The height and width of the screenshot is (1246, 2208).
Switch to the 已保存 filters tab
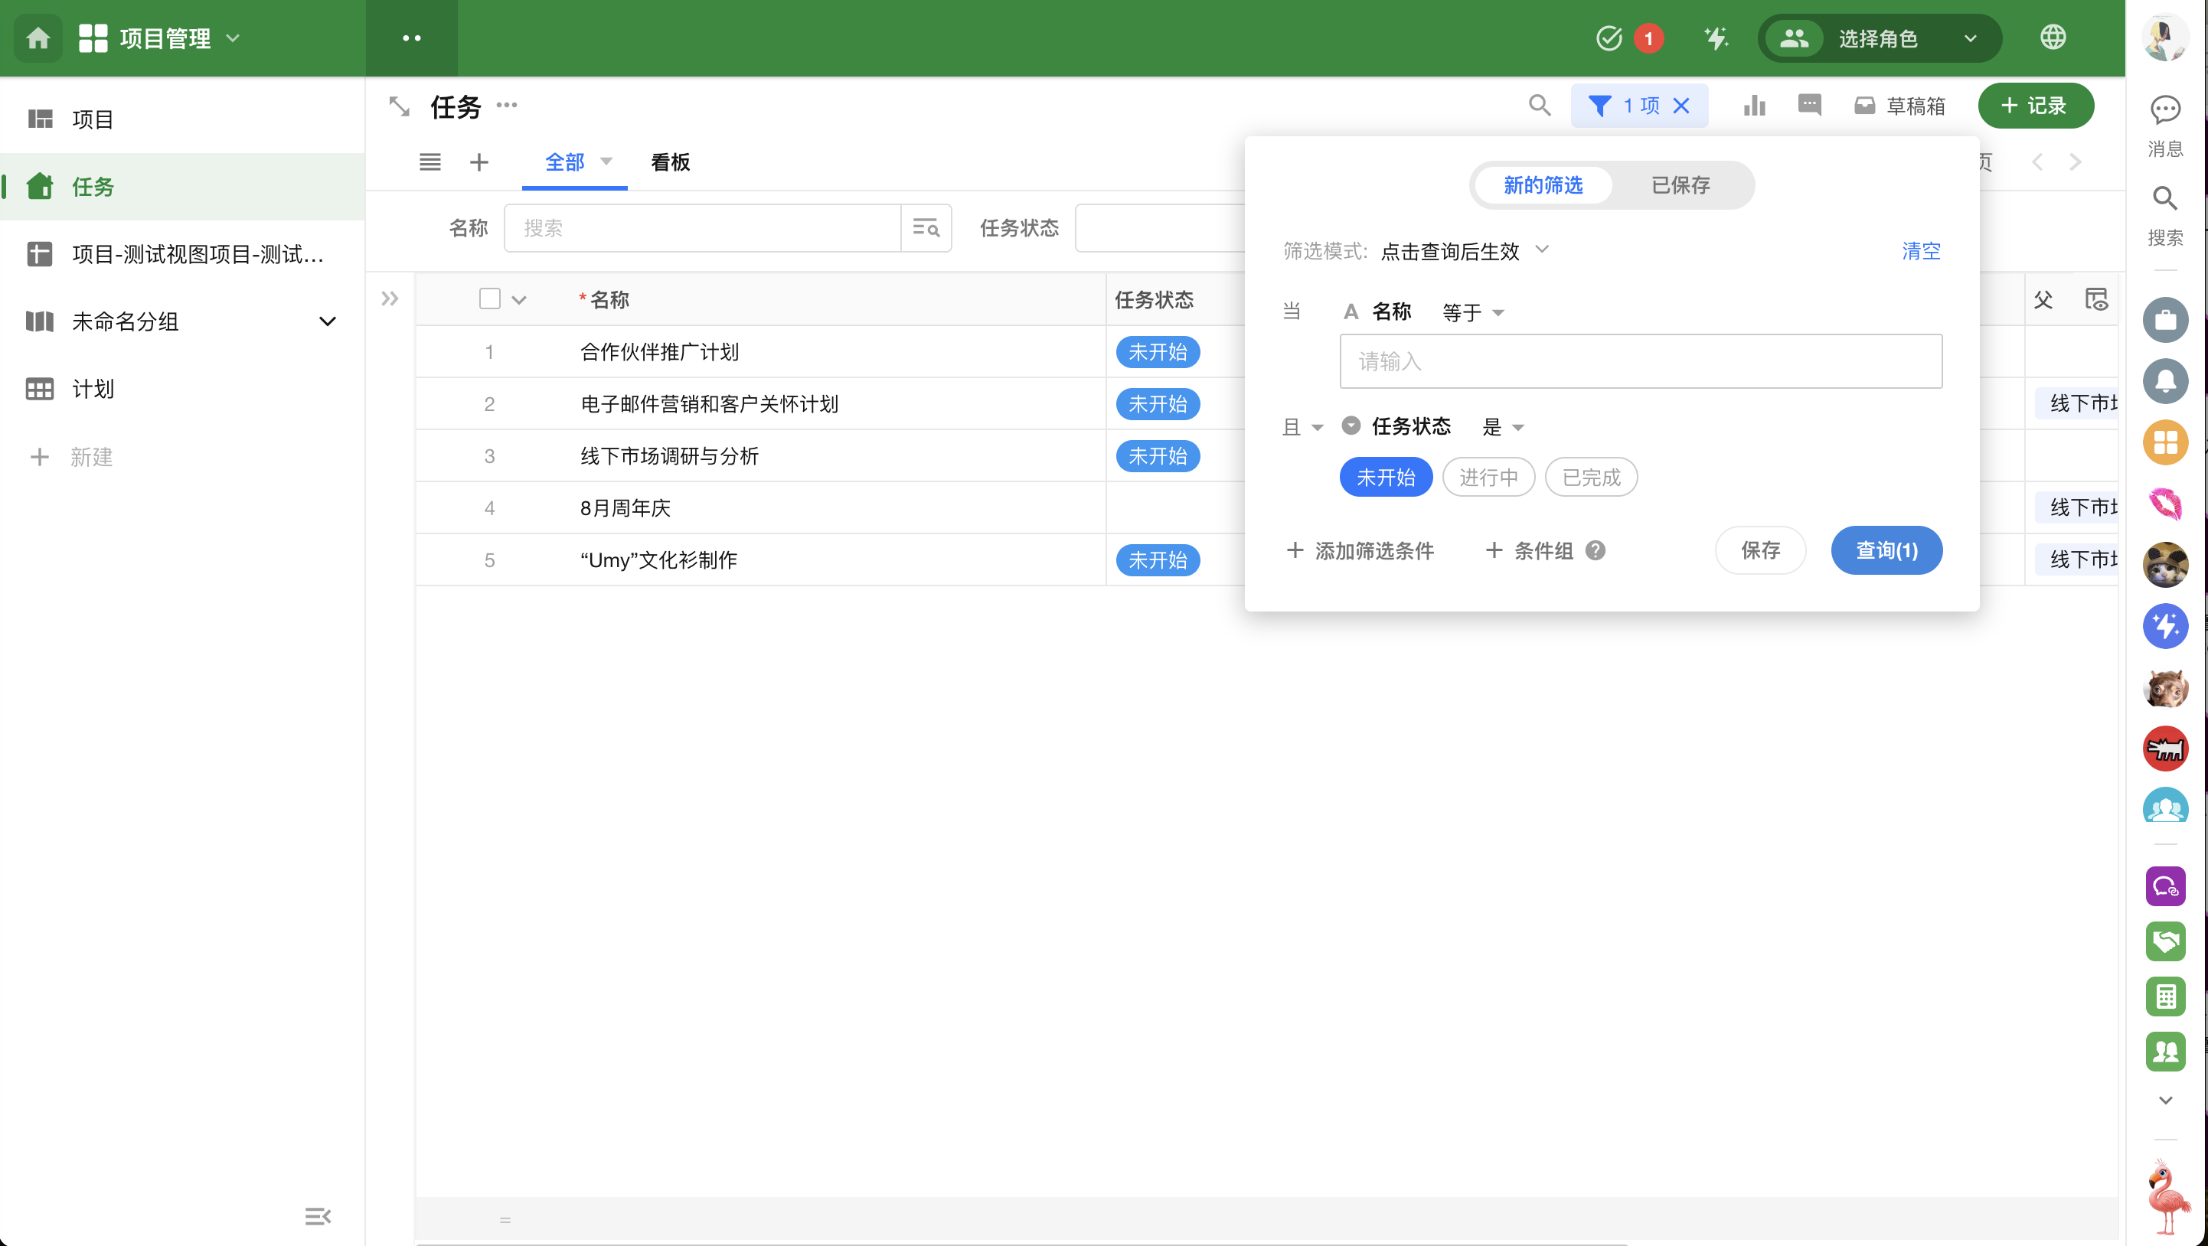point(1680,185)
